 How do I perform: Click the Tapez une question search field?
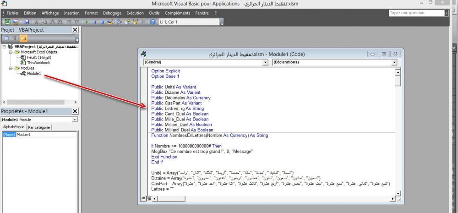pos(416,13)
